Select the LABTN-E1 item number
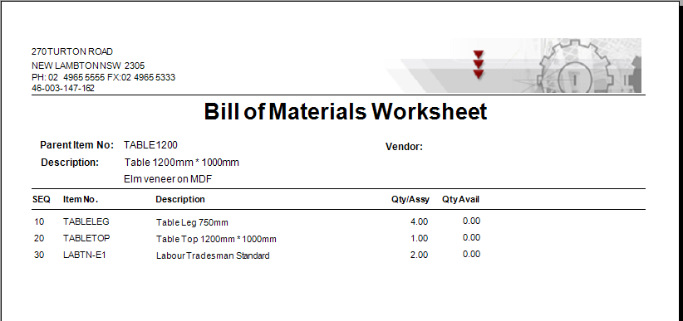 pos(85,255)
